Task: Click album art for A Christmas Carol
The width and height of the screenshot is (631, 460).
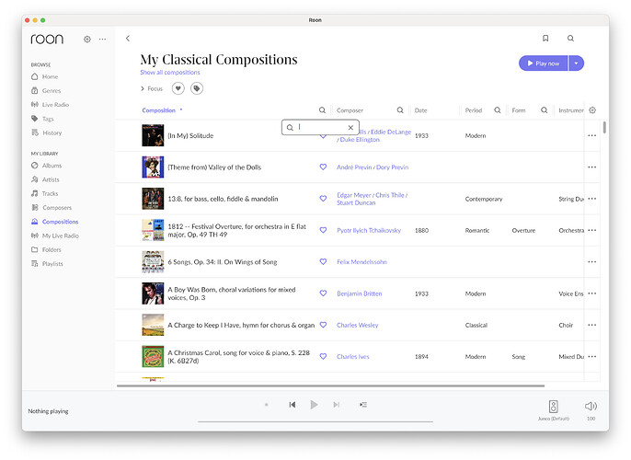Action: tap(153, 356)
